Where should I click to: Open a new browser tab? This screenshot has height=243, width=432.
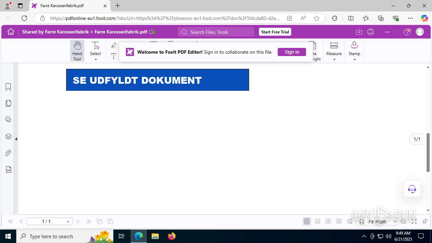(x=117, y=6)
